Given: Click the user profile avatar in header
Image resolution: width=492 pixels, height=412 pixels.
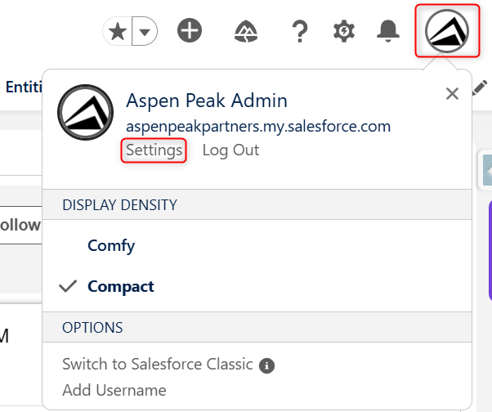Looking at the screenshot, I should tap(447, 31).
